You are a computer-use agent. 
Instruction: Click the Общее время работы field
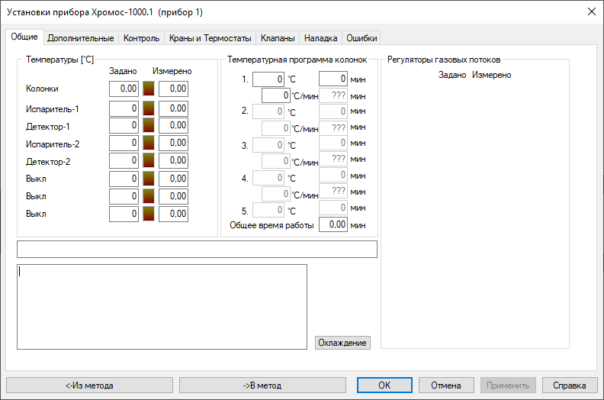point(333,224)
